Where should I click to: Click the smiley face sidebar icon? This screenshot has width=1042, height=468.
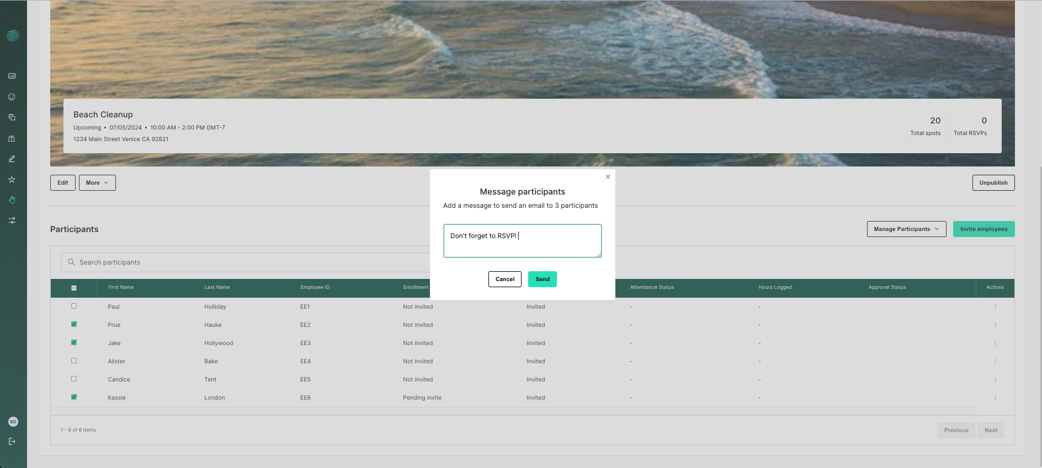tap(12, 97)
